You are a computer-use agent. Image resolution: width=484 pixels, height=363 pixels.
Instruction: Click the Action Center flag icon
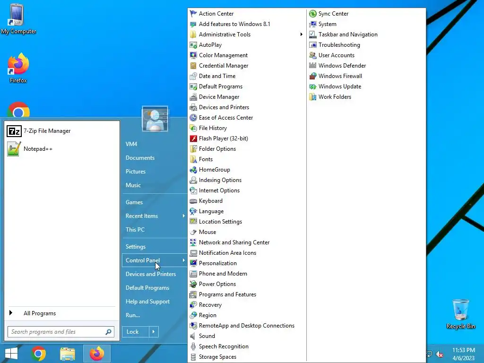[193, 14]
